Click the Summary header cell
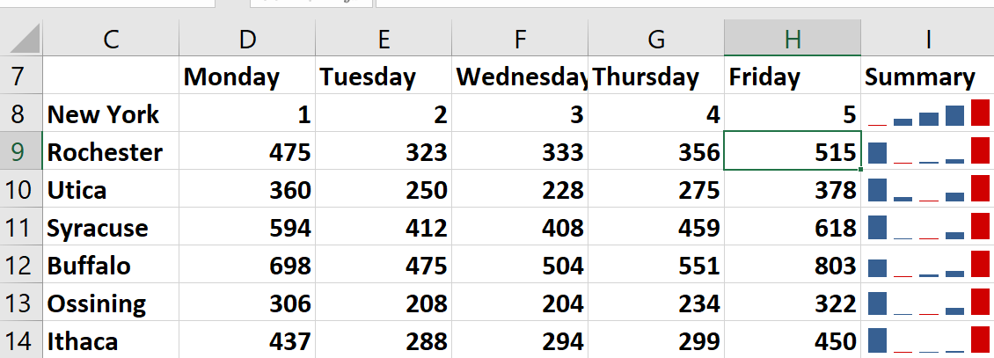The width and height of the screenshot is (994, 358). 927,77
